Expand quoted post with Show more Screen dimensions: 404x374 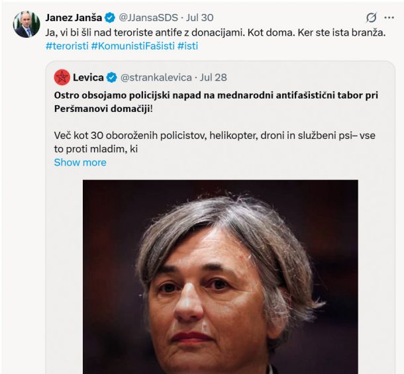coord(79,162)
